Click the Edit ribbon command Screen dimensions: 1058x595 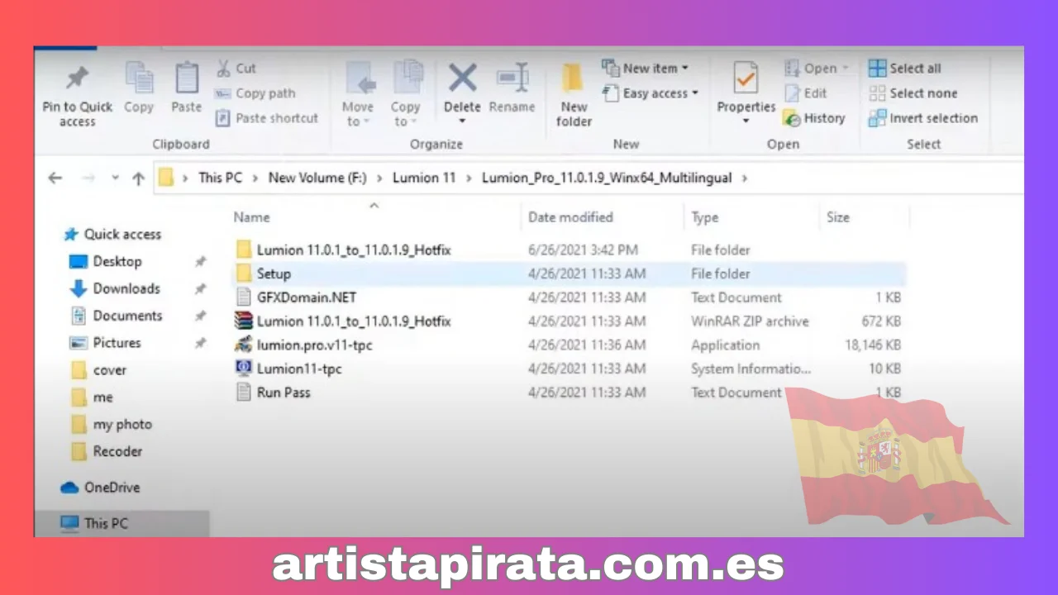pyautogui.click(x=806, y=93)
